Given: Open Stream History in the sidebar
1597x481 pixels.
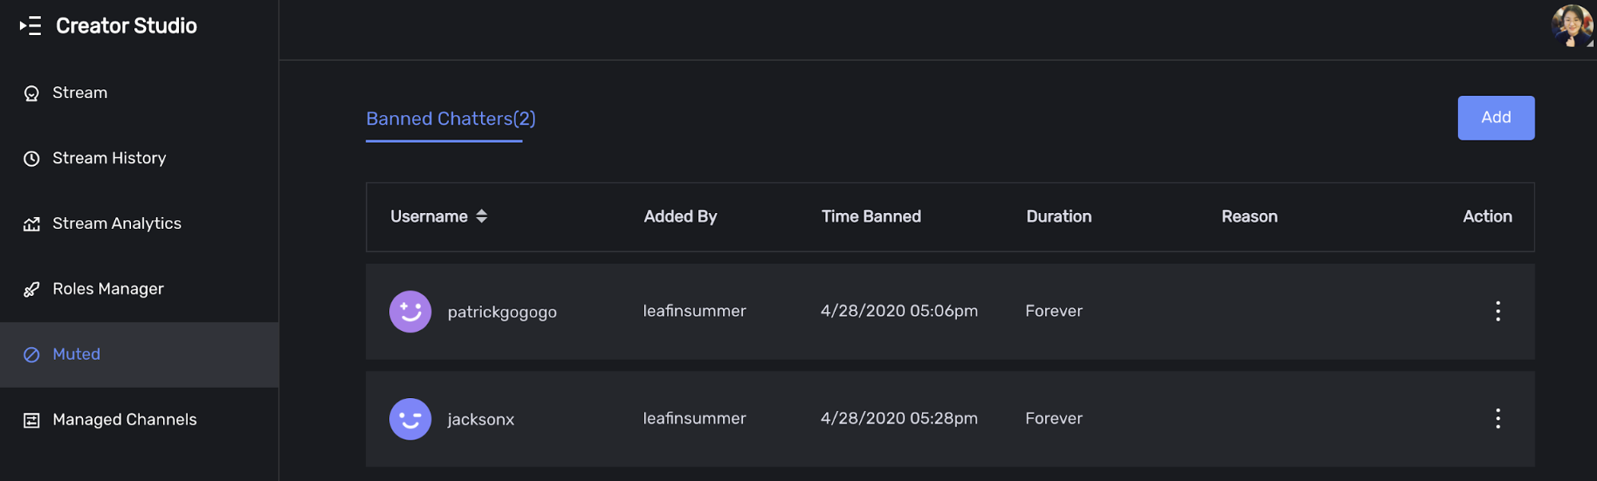Looking at the screenshot, I should [109, 158].
